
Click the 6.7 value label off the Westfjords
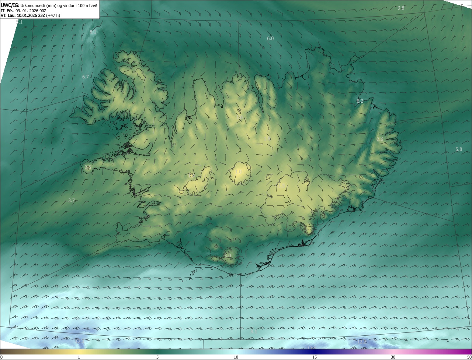(x=86, y=77)
